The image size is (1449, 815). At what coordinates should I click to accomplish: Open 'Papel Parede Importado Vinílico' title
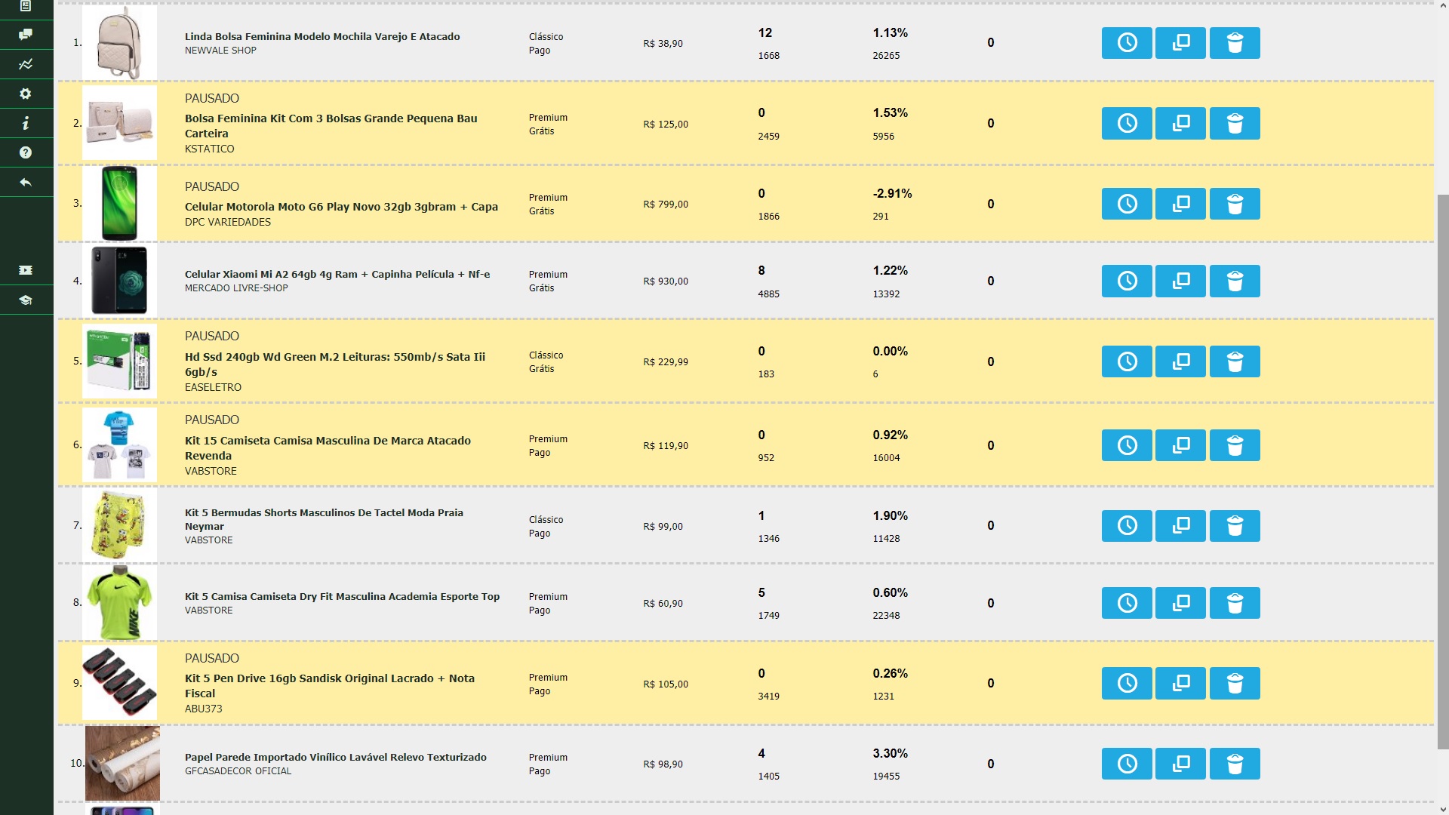336,757
